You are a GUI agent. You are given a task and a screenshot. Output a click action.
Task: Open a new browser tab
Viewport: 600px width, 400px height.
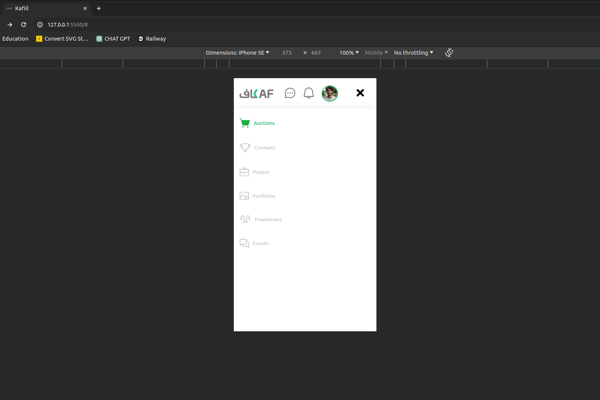click(99, 8)
